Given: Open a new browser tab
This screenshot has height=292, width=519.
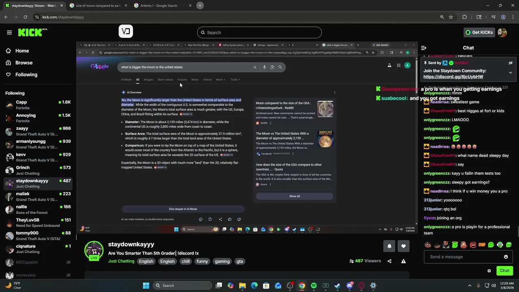Looking at the screenshot, I should pos(200,5).
